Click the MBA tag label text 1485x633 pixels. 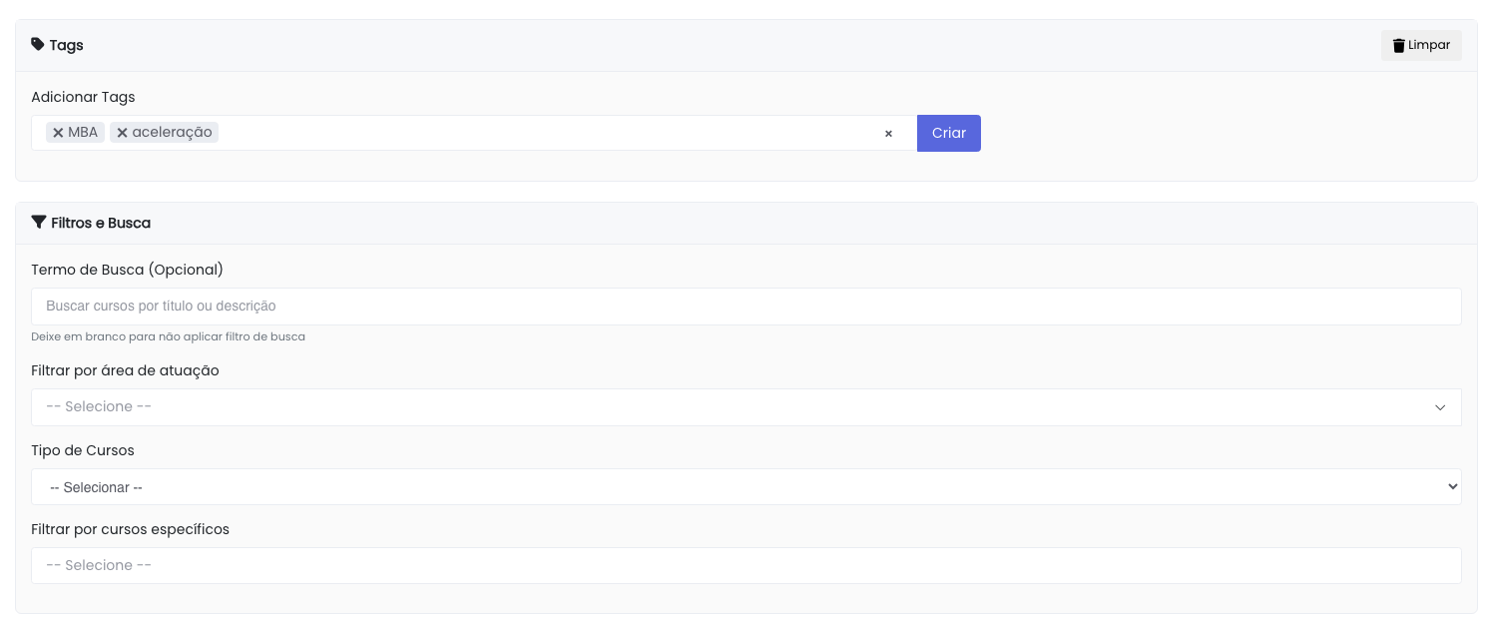point(83,133)
